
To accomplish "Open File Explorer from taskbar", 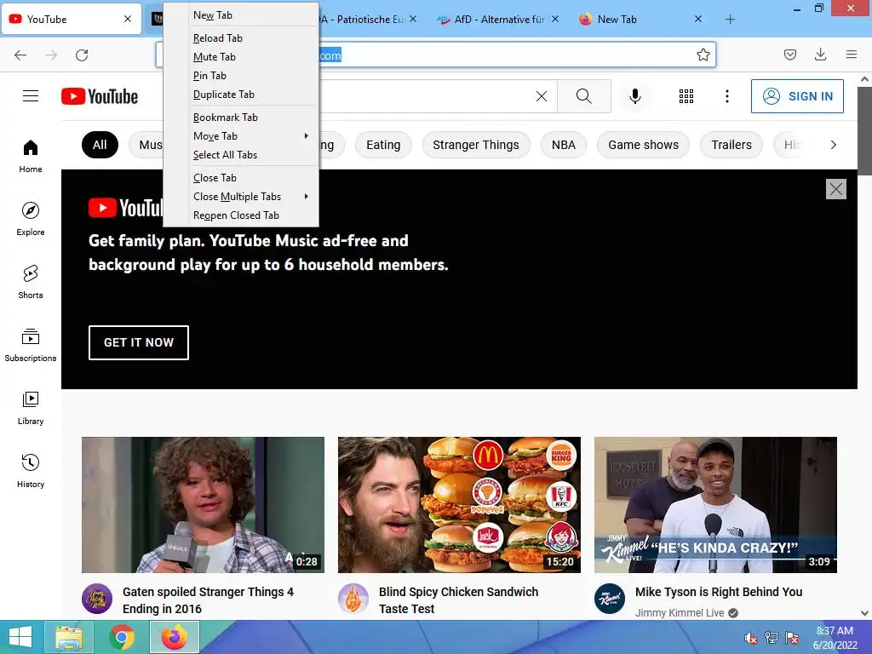I will point(70,637).
